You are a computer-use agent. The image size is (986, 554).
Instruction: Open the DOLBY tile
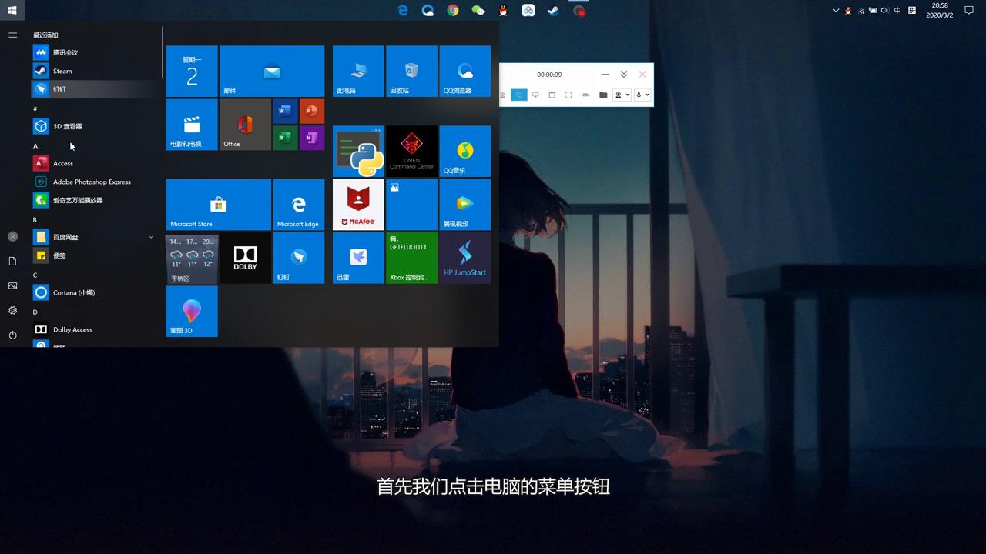(x=245, y=258)
